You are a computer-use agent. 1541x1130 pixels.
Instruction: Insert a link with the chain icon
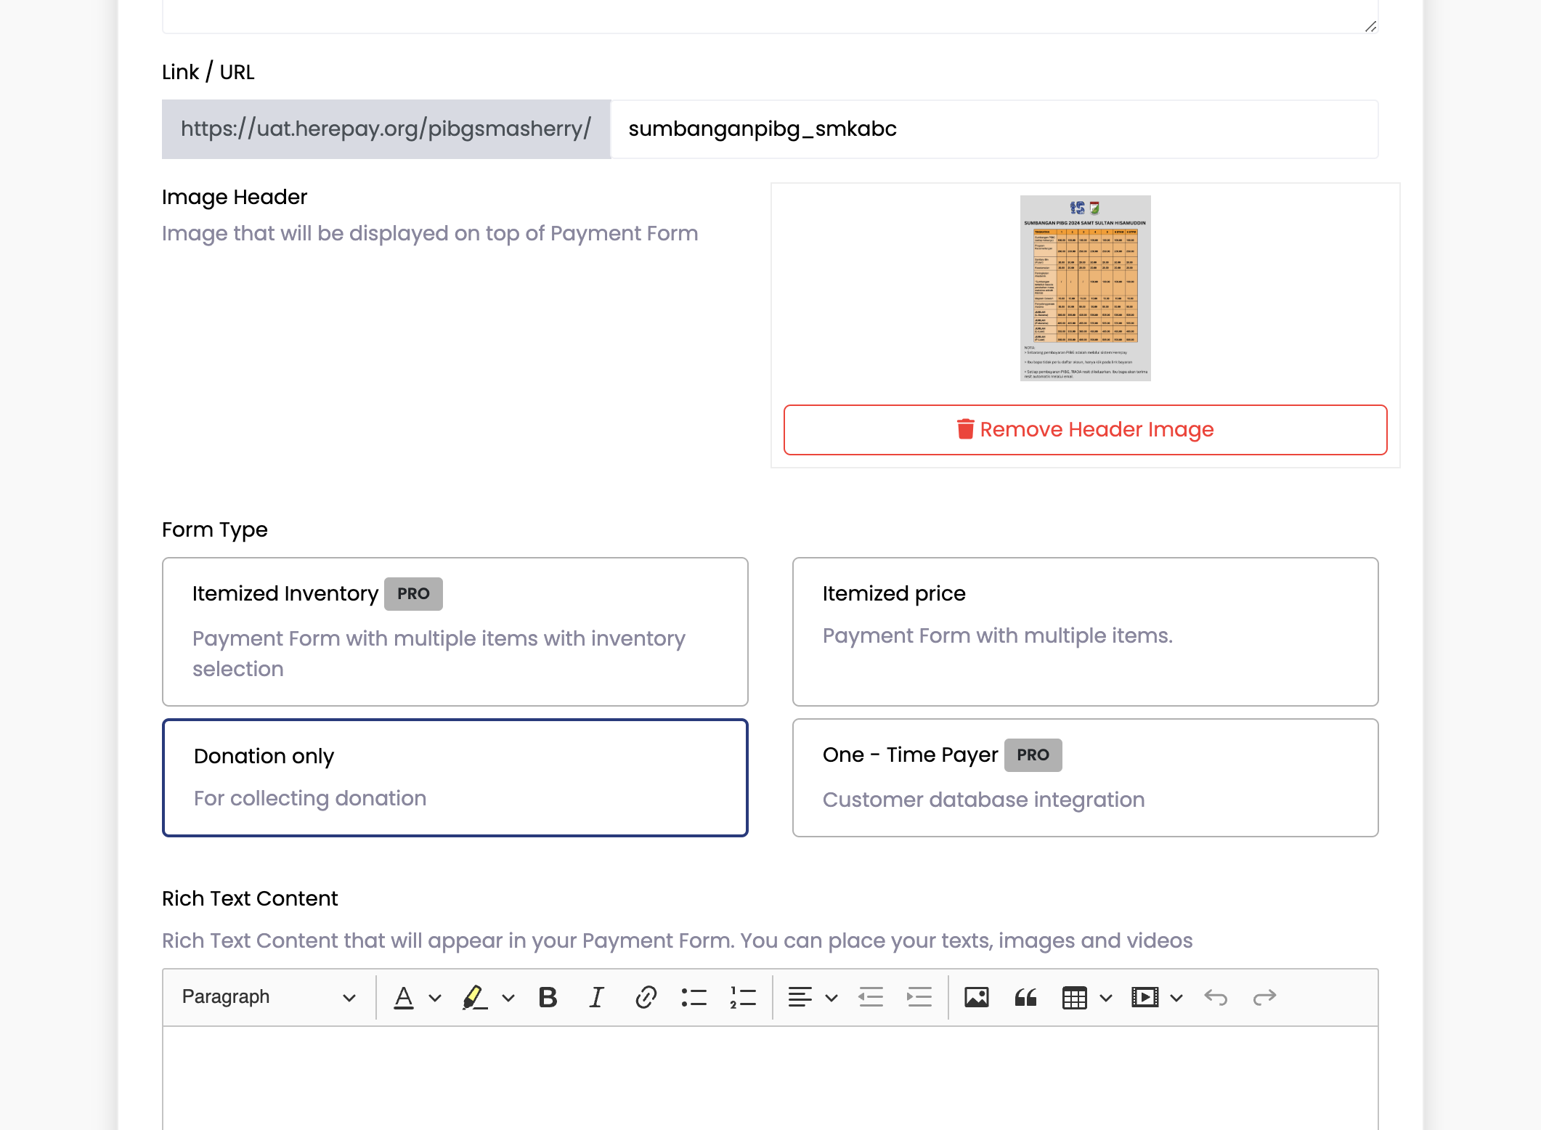tap(646, 997)
